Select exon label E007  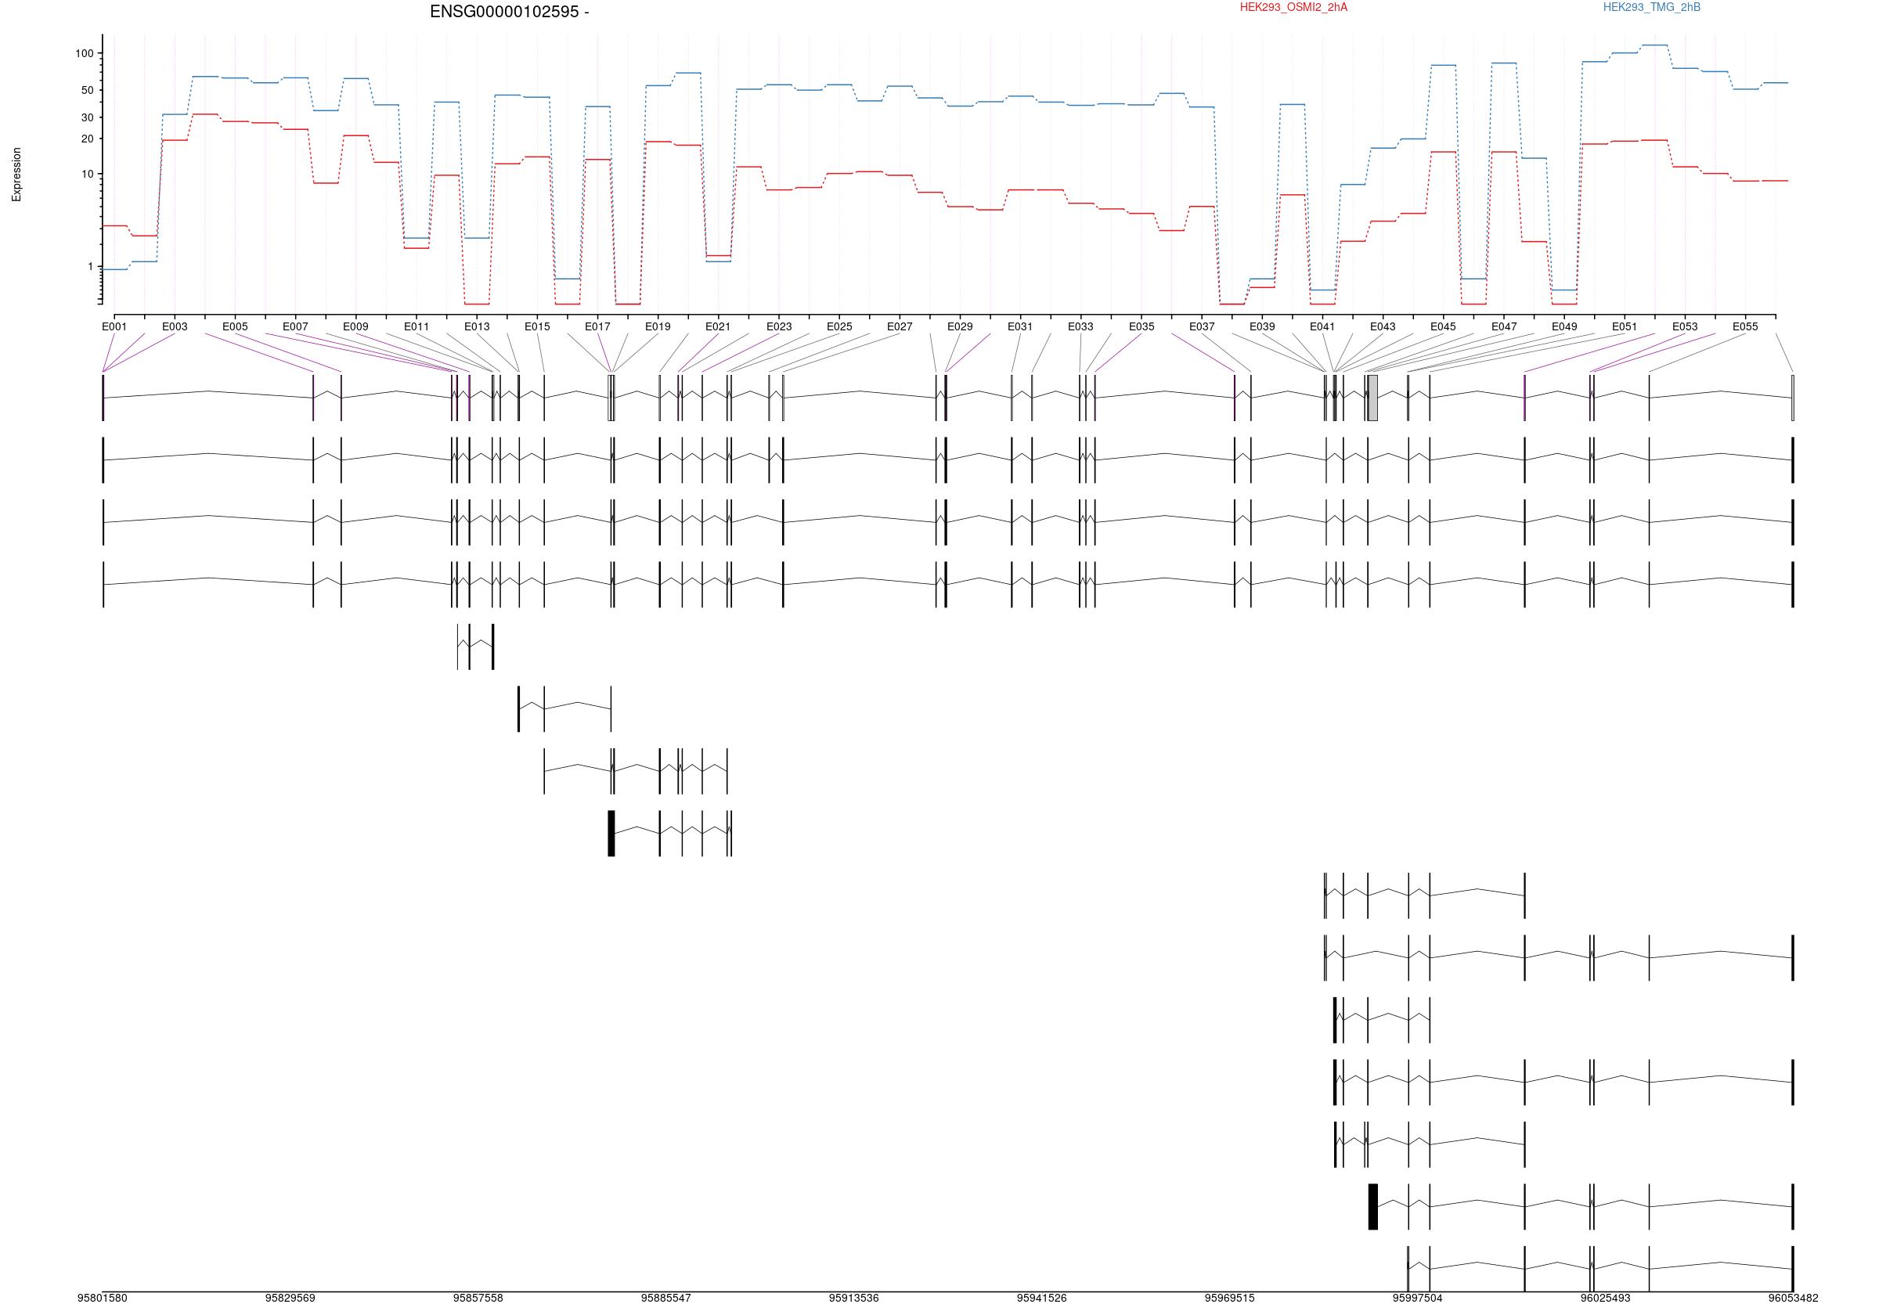coord(295,326)
